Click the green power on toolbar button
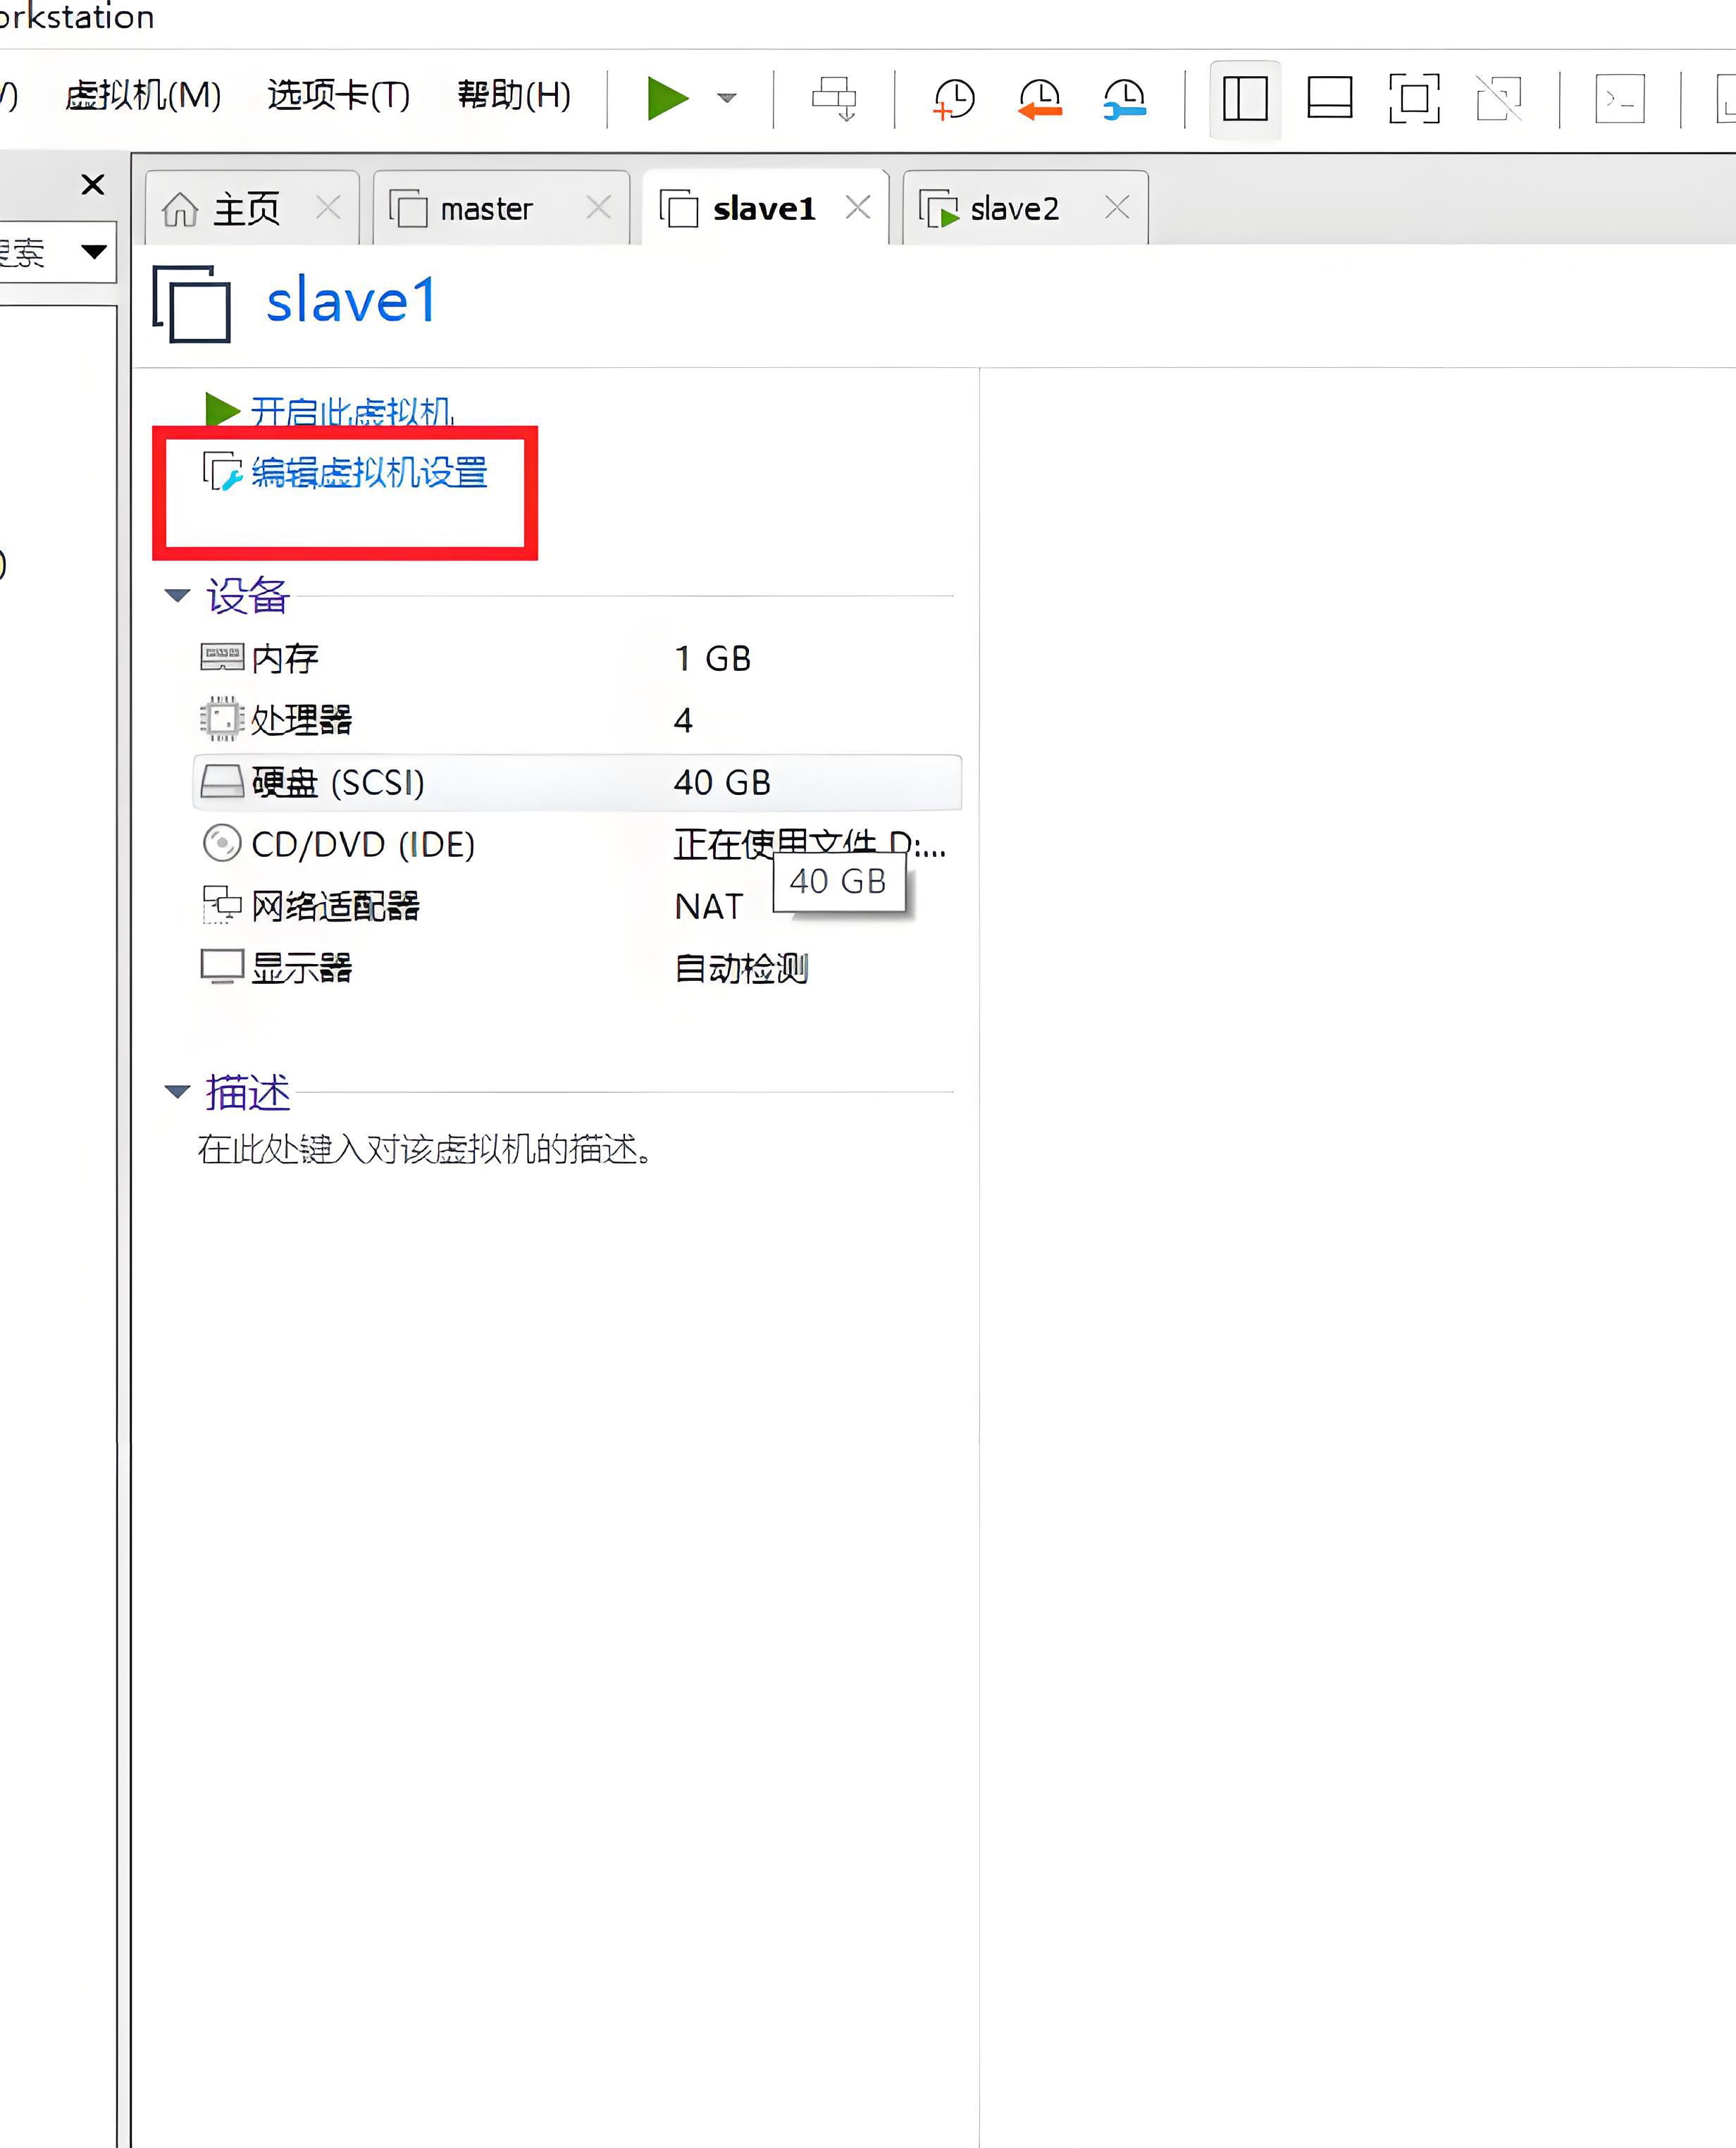 pos(667,98)
